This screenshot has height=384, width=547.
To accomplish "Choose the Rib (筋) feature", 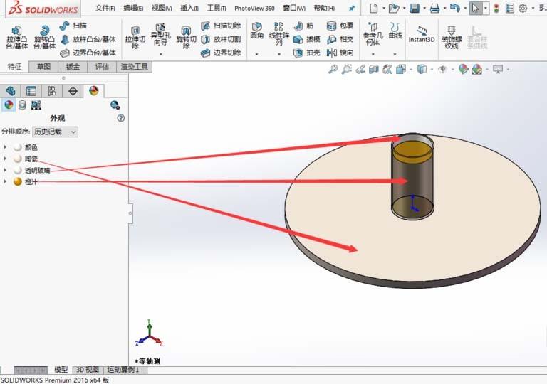I will point(304,26).
